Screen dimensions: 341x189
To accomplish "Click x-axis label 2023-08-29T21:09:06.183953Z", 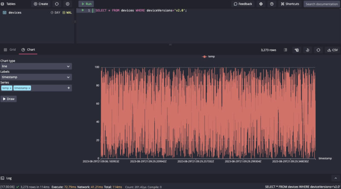I will [x=101, y=161].
